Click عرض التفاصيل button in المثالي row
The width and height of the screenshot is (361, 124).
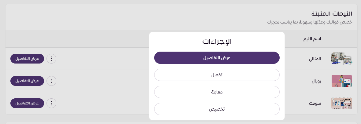27,59
